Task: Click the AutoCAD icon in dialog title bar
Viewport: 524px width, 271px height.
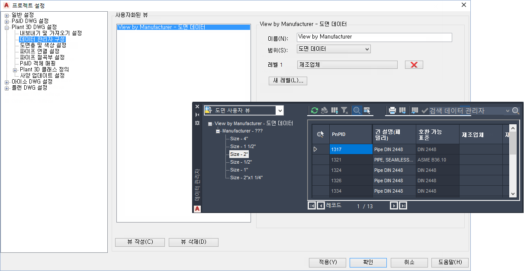Action: pyautogui.click(x=6, y=6)
